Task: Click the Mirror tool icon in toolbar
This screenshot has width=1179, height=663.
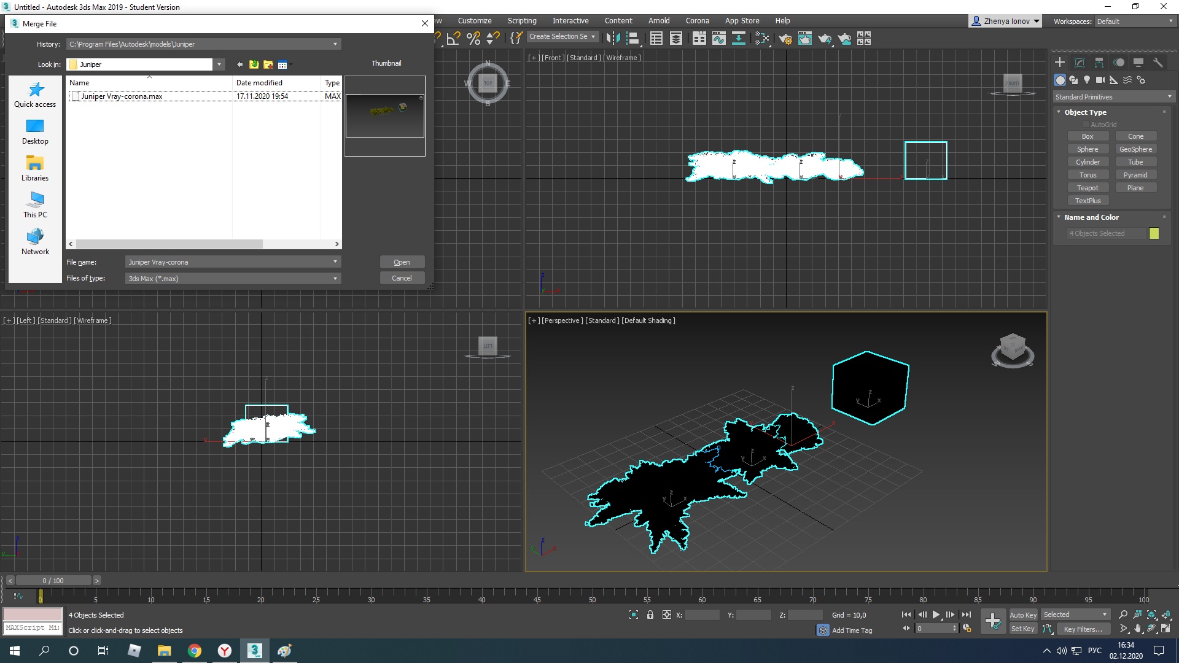Action: point(612,39)
